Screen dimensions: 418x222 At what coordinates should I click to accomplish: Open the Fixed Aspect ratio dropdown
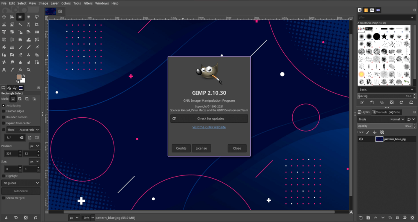click(23, 130)
